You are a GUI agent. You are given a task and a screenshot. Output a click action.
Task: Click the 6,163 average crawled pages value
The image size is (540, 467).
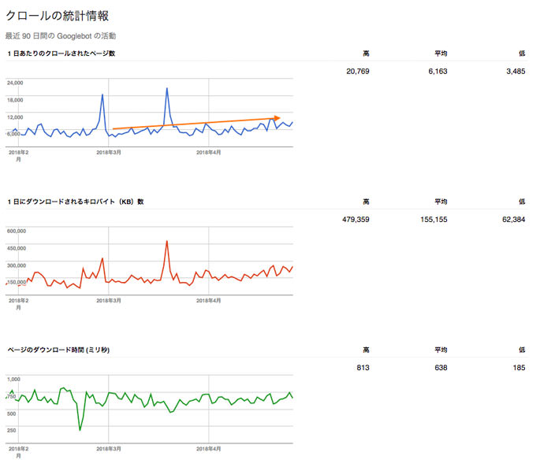[x=437, y=71]
